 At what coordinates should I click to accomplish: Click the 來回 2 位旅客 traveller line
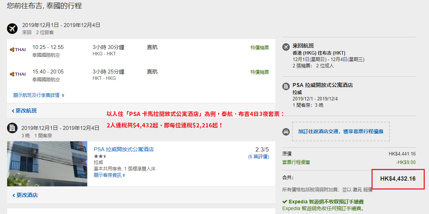point(38,32)
